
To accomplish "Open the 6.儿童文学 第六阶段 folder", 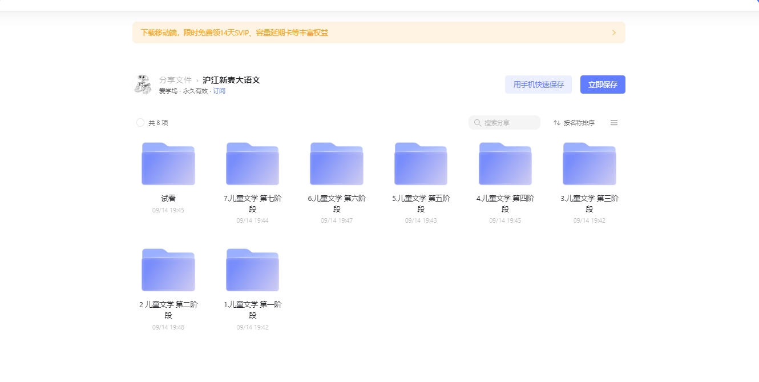I will 336,164.
